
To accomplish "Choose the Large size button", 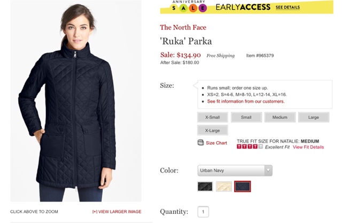I will click(314, 117).
